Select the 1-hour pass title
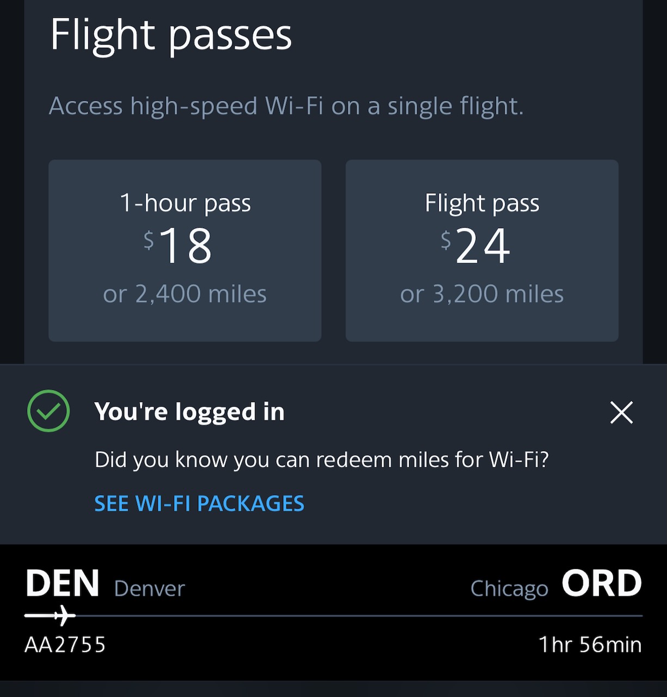Viewport: 667px width, 697px height. 185,203
